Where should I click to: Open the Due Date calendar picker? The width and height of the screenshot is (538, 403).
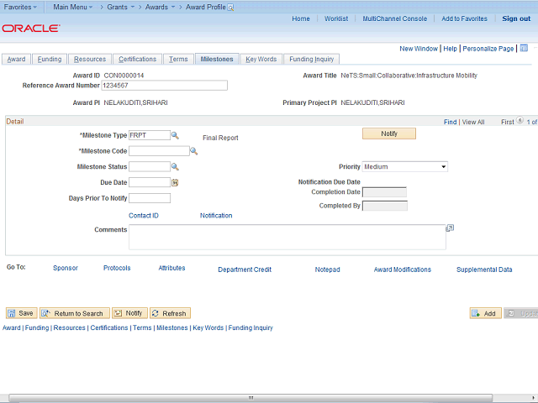[x=175, y=183]
